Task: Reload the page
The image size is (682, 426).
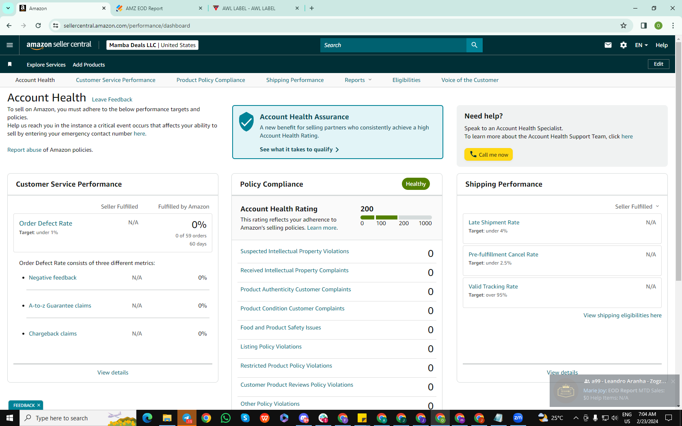Action: point(38,26)
